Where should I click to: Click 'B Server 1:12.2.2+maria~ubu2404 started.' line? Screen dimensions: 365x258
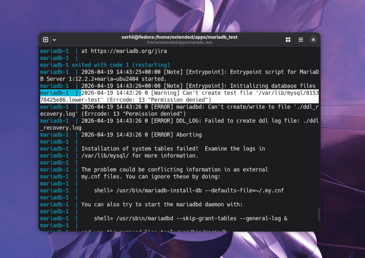click(x=103, y=79)
